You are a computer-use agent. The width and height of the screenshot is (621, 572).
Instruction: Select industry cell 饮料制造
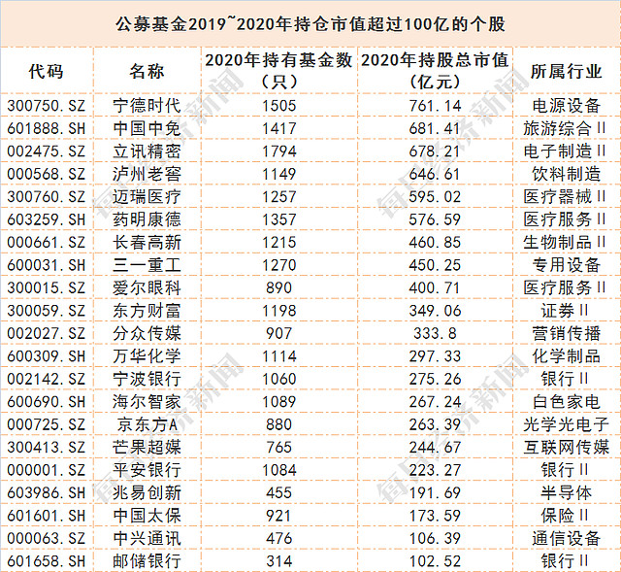pyautogui.click(x=567, y=174)
